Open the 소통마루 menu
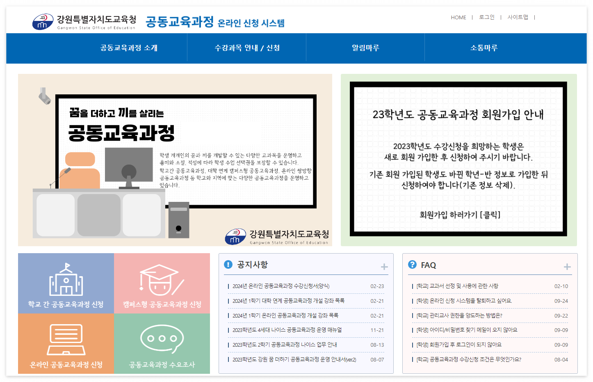This screenshot has height=382, width=593. click(x=484, y=48)
